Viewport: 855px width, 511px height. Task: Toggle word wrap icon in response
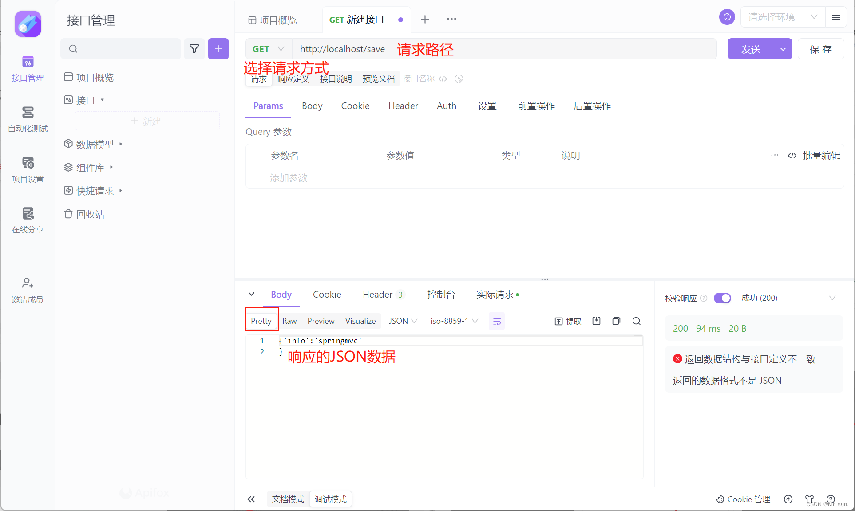[497, 321]
